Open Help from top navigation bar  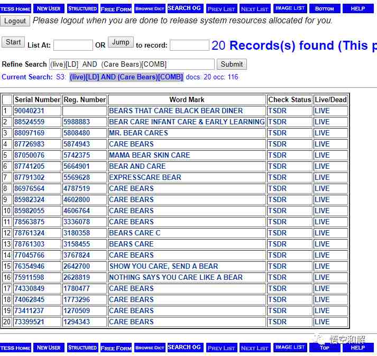point(358,8)
